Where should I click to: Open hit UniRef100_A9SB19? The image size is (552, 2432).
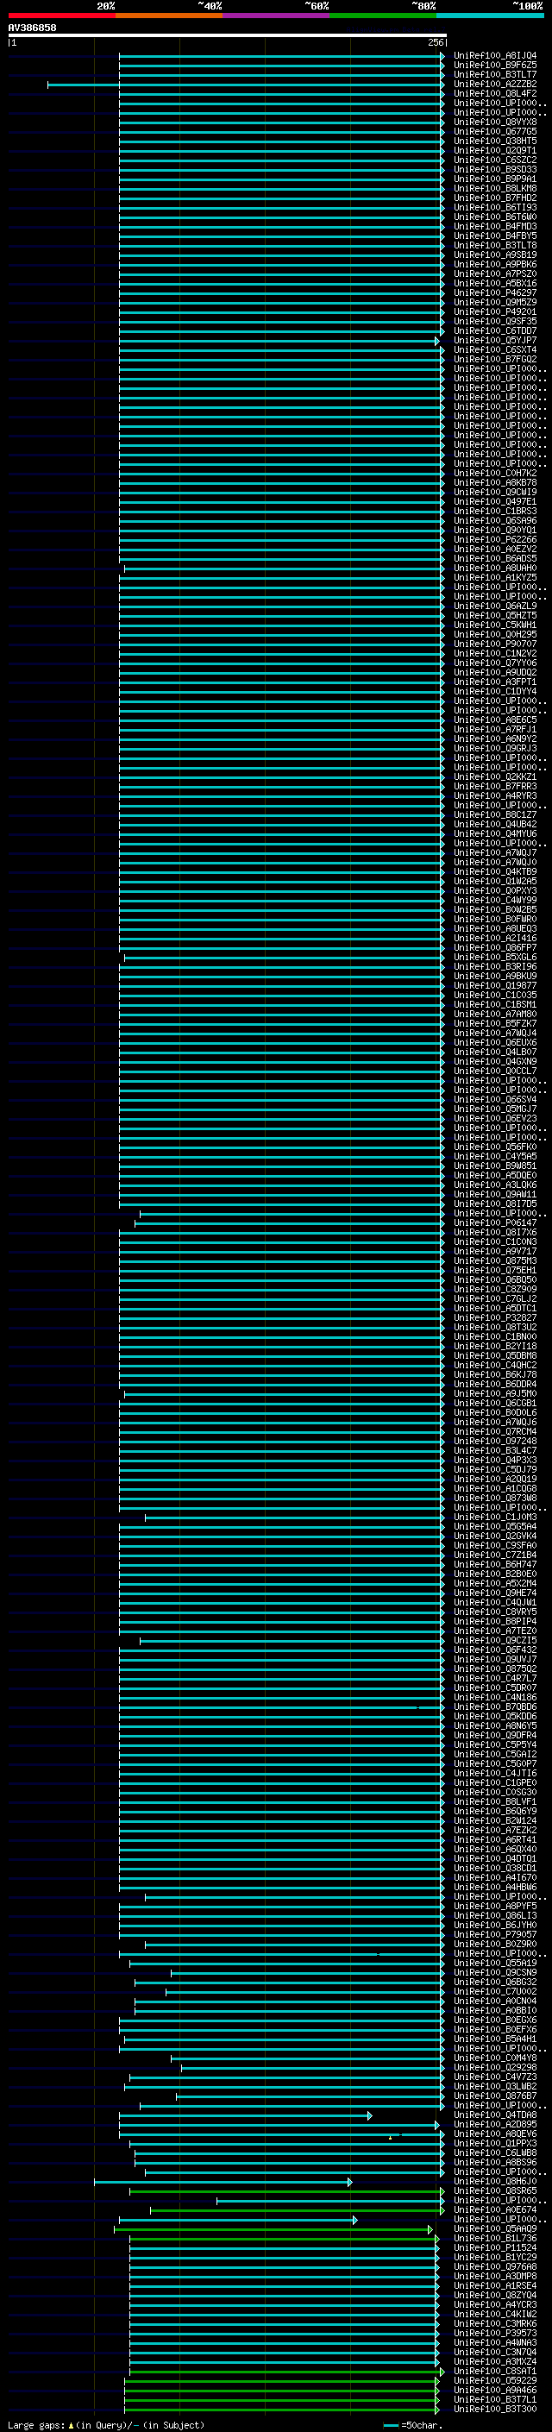pos(494,255)
